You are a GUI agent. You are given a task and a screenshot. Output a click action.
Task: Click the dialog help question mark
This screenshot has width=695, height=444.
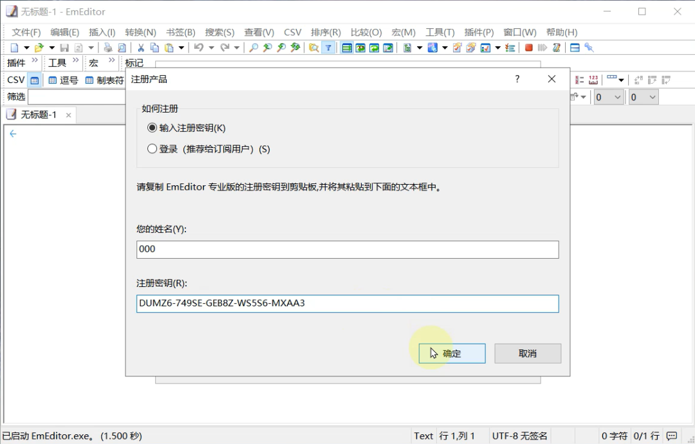517,79
